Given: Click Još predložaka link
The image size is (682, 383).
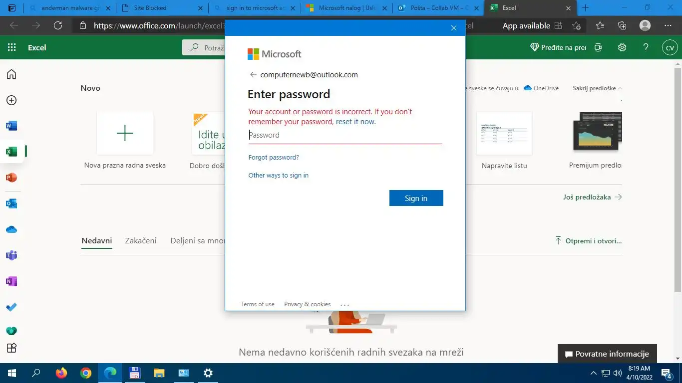Looking at the screenshot, I should point(593,197).
